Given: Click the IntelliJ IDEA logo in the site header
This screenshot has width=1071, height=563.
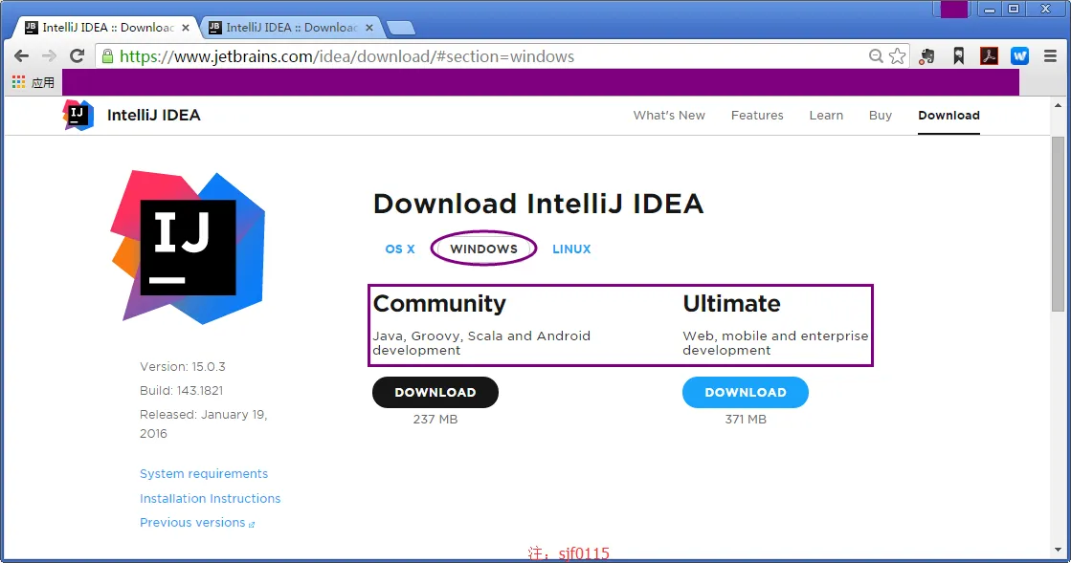Looking at the screenshot, I should pyautogui.click(x=78, y=115).
